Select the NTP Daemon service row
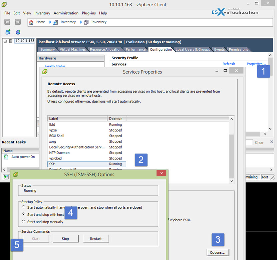The image size is (277, 260). [x=87, y=153]
